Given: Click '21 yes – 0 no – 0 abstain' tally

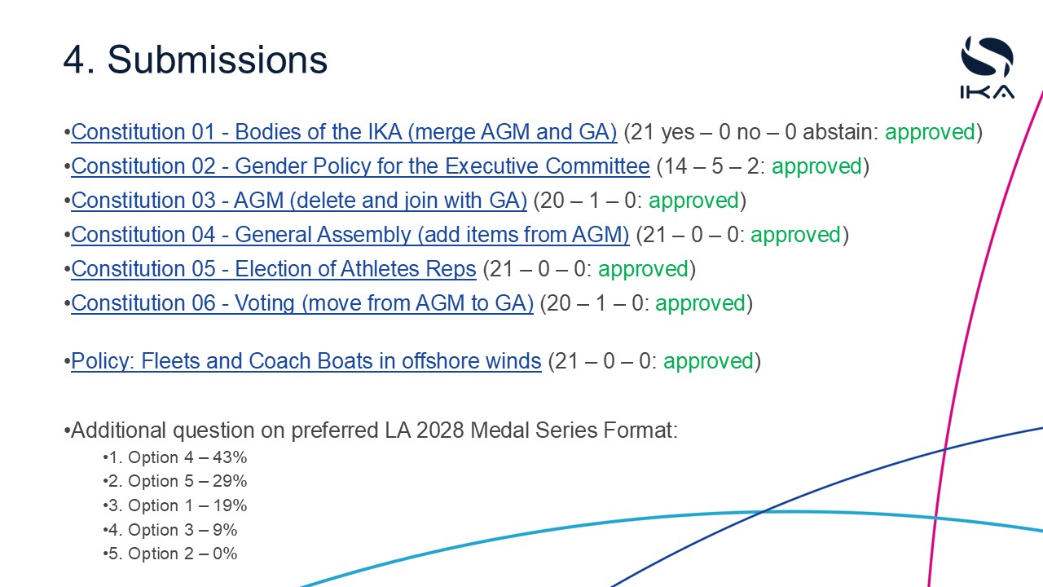Looking at the screenshot, I should point(753,132).
